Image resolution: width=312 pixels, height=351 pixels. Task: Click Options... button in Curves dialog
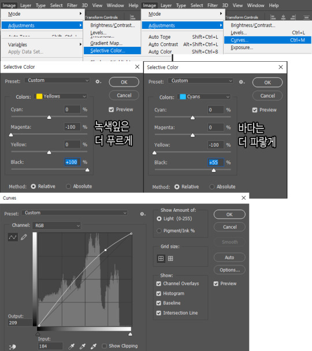tap(229, 270)
